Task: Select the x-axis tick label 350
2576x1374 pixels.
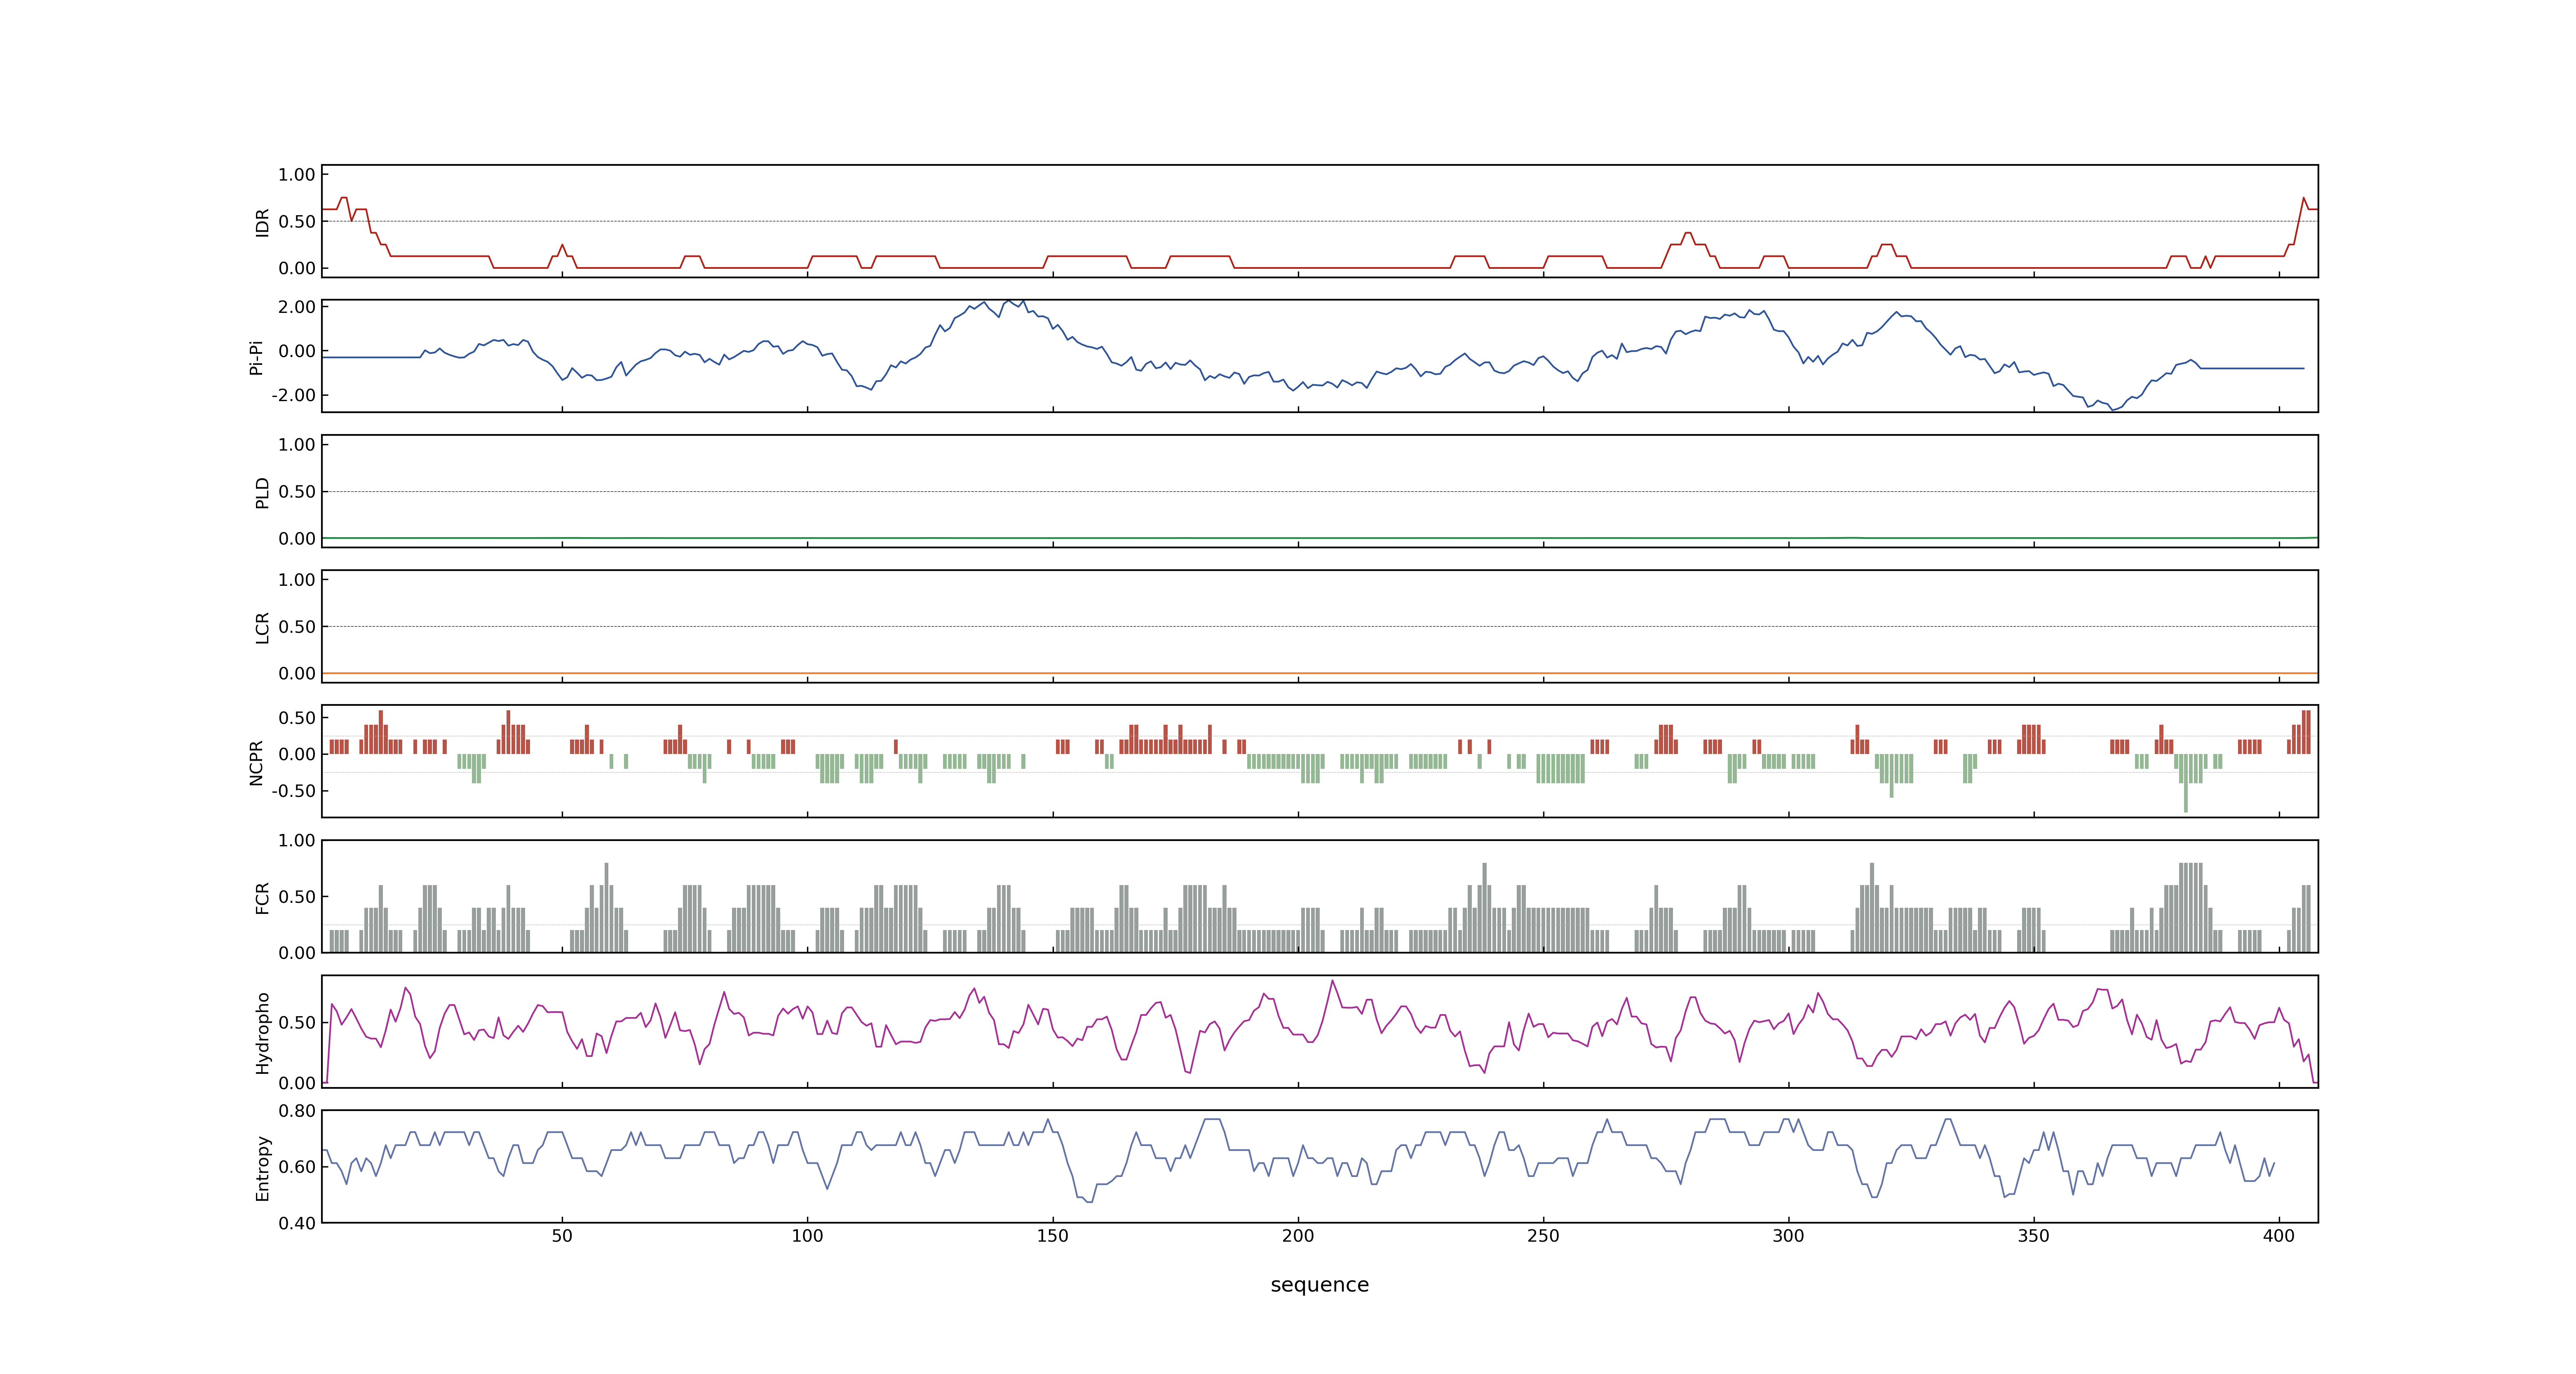Action: click(x=2033, y=1236)
